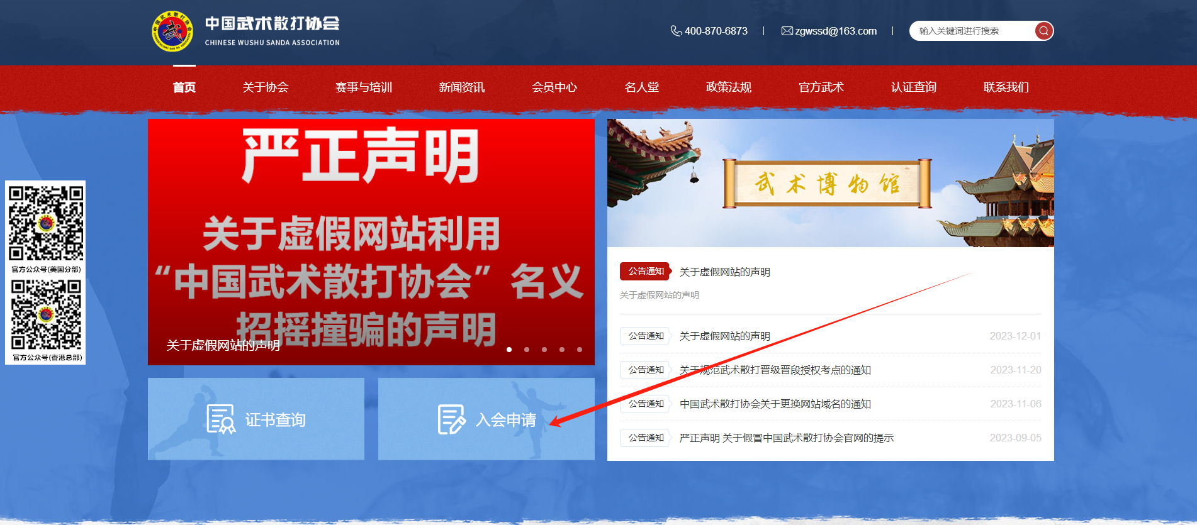The image size is (1197, 525).
Task: Open 关于虚假网站的声明 dated 2023-12-01
Action: point(725,336)
